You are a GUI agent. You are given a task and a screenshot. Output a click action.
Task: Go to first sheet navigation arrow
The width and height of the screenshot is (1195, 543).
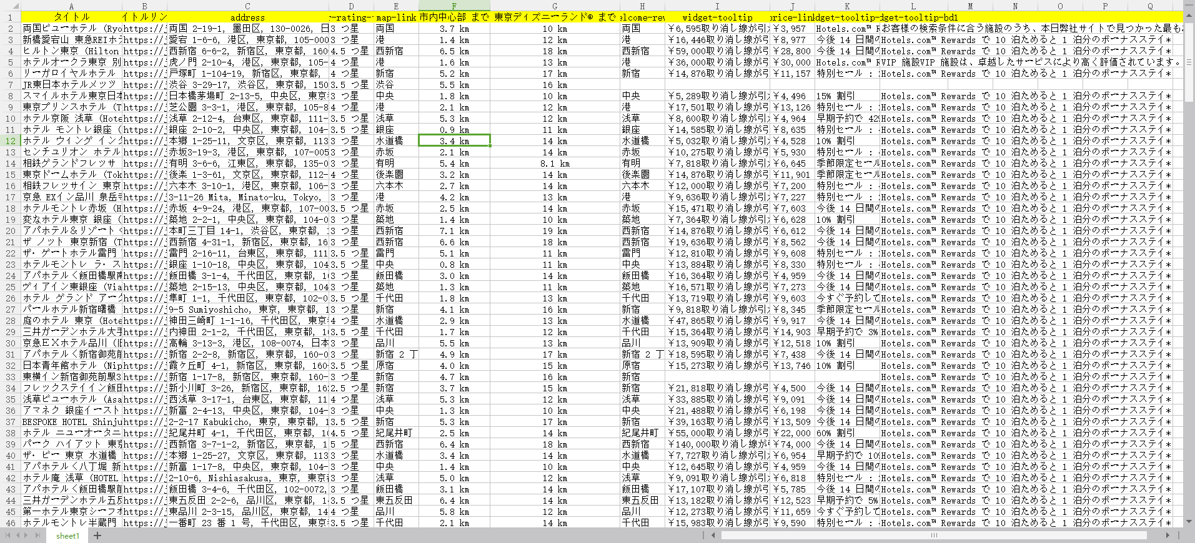[8, 536]
